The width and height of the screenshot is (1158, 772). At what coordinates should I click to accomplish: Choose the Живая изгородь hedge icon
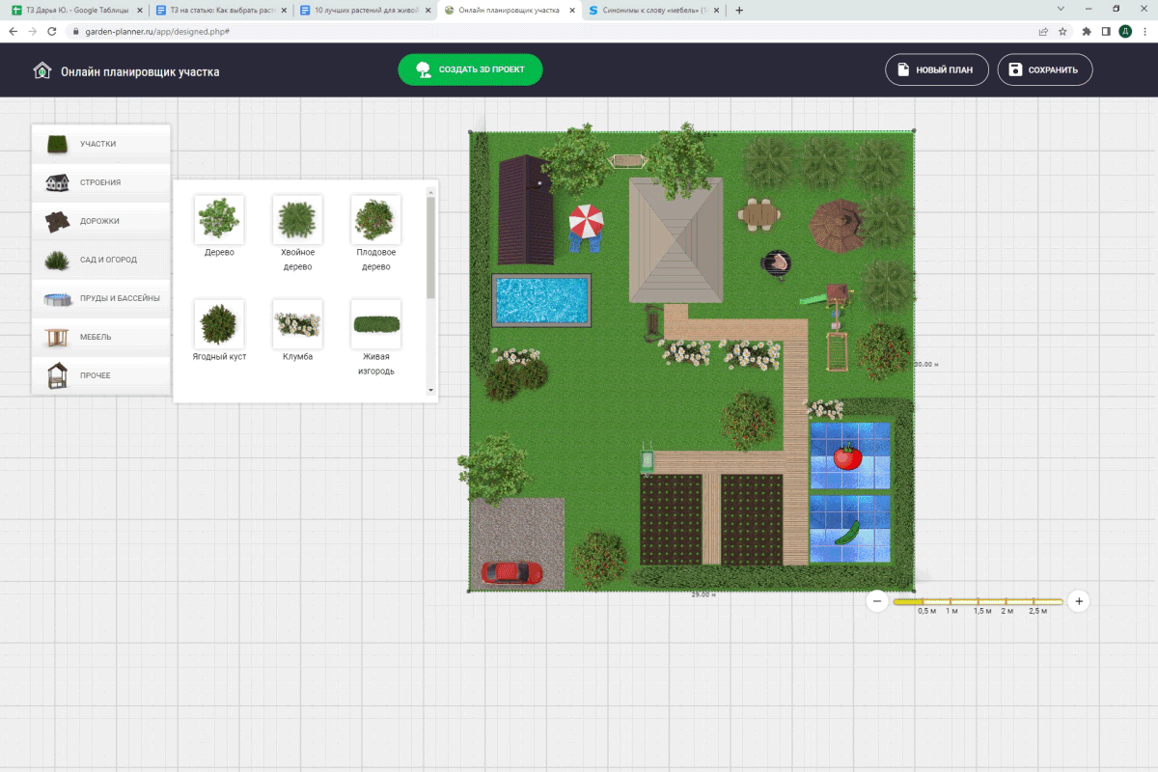click(375, 323)
